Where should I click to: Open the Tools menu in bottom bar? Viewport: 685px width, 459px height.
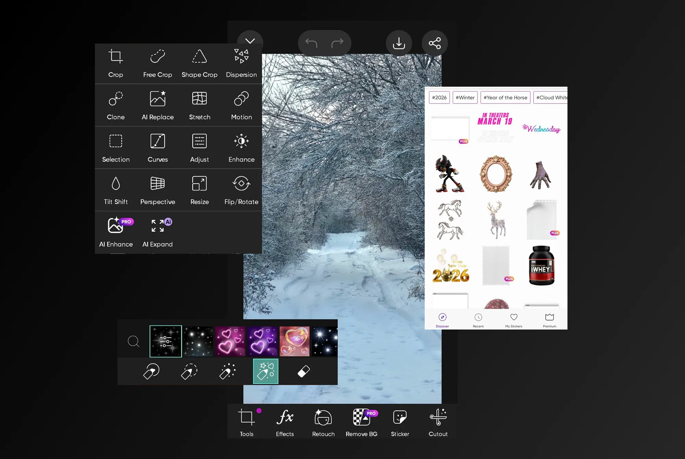pos(247,423)
